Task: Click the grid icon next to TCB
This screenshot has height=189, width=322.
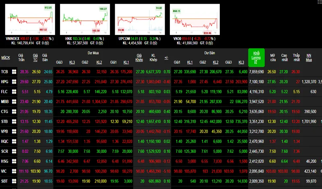Action: pos(14,72)
